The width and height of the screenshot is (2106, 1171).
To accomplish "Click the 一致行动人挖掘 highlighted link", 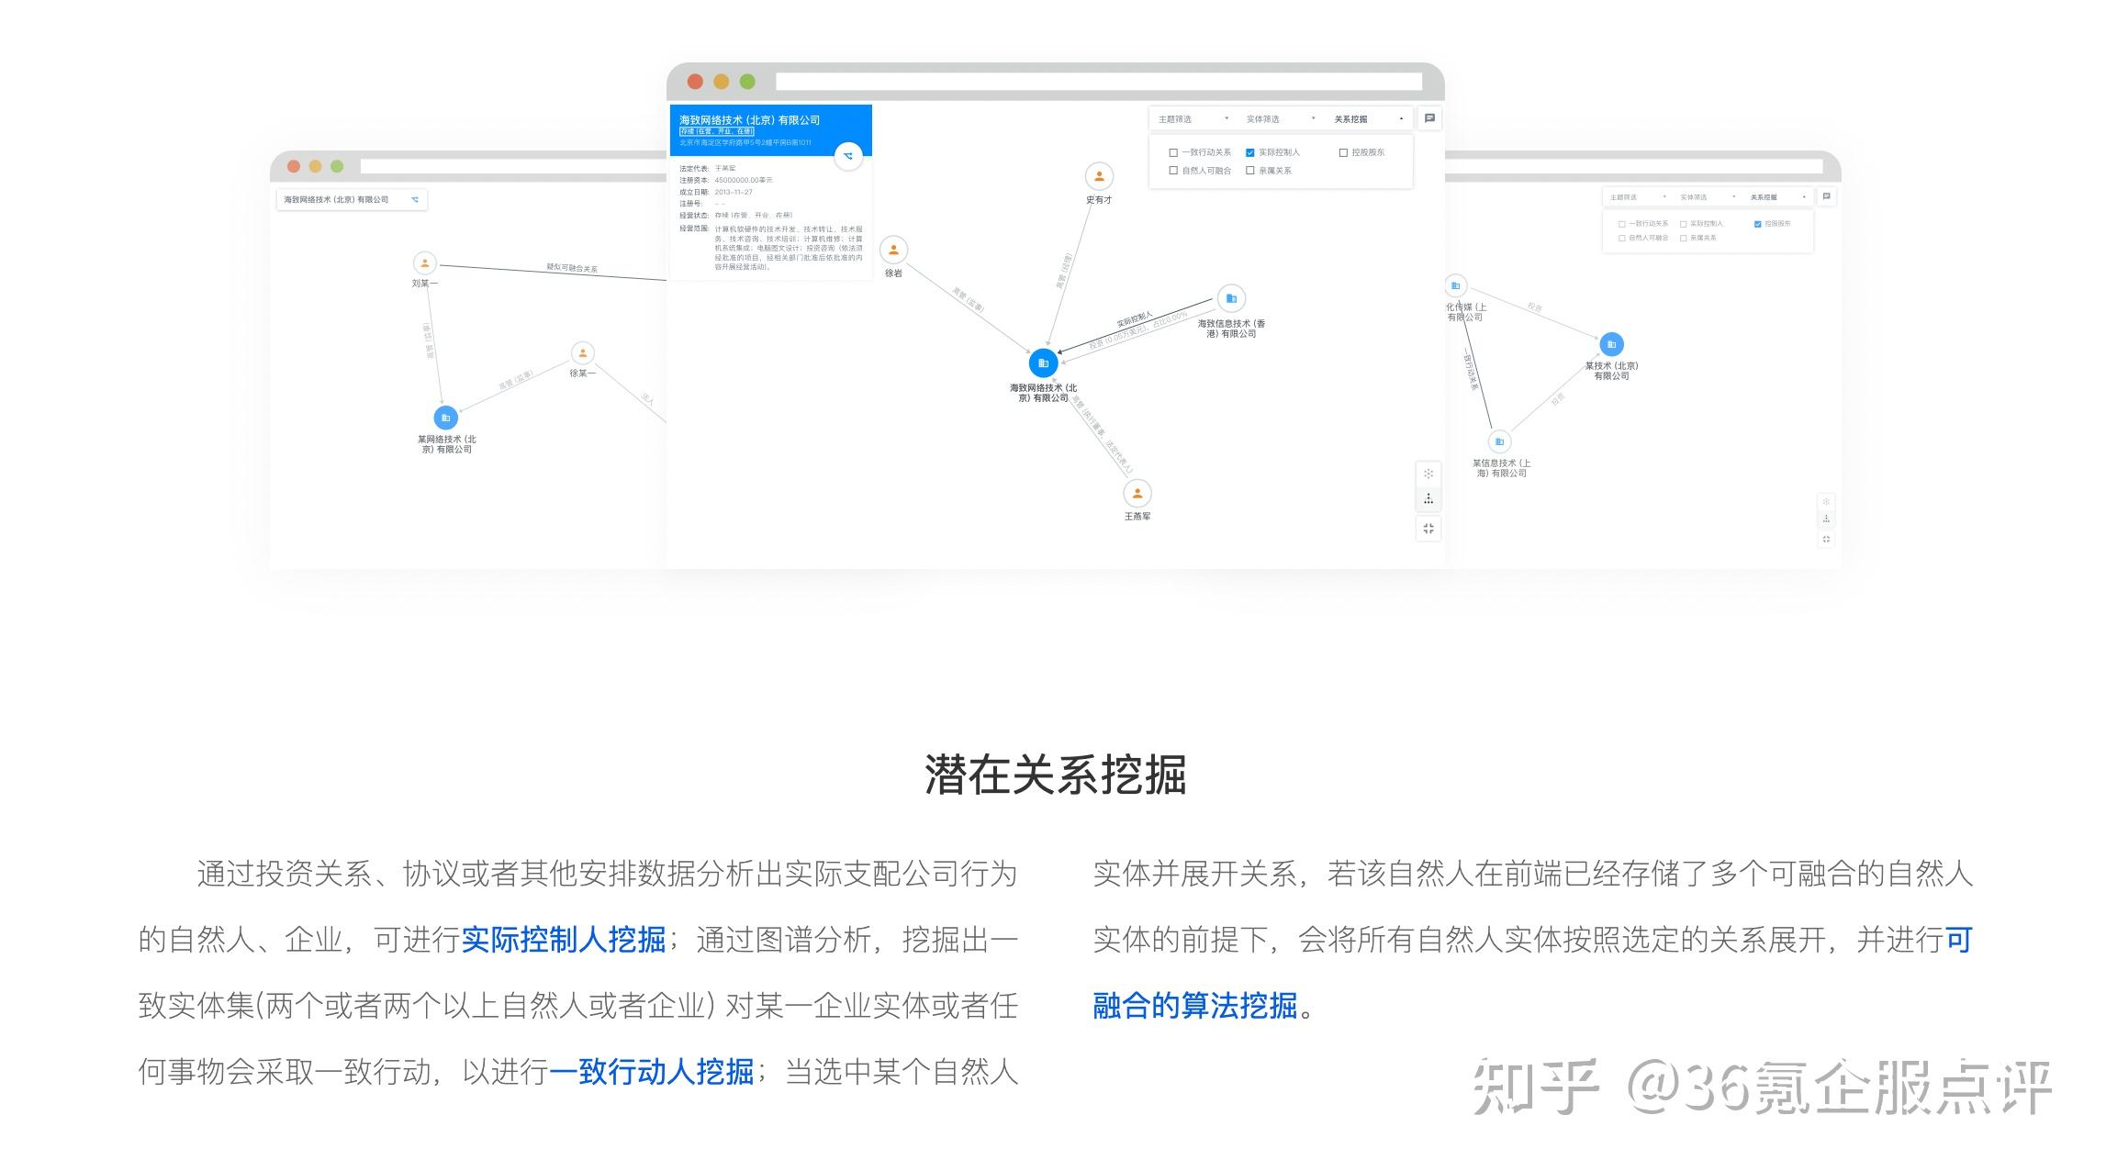I will (x=651, y=1071).
